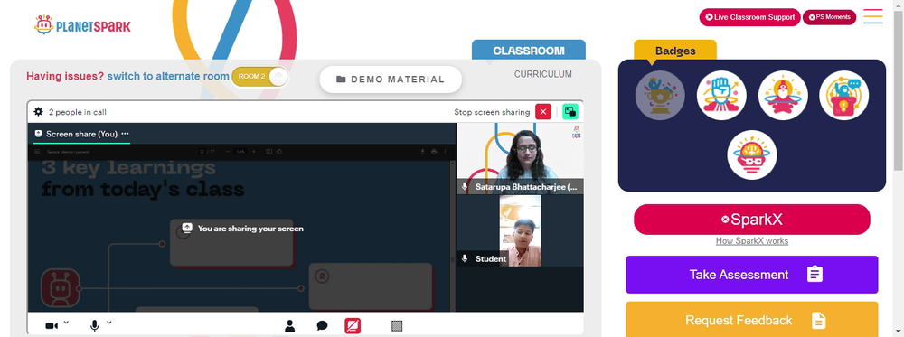Launch SparkX button

(x=752, y=220)
